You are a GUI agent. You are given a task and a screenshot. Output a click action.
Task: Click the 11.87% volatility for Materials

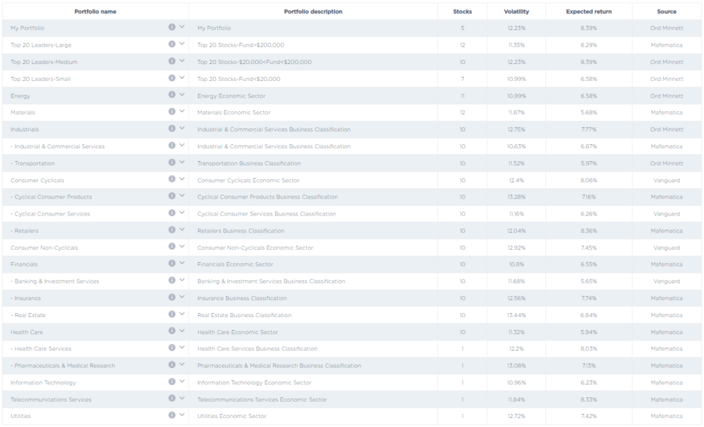(516, 113)
